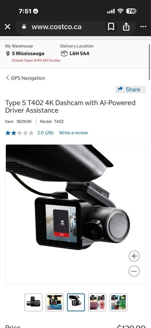Zoom in with the plus magnifier button
Viewport: 151px width, 328px height.
point(134,256)
